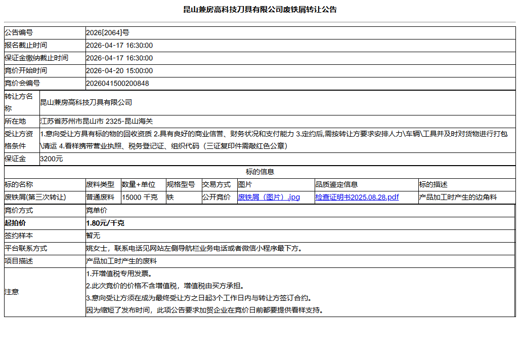Click the 所在地 label
This screenshot has width=520, height=351.
pyautogui.click(x=15, y=122)
